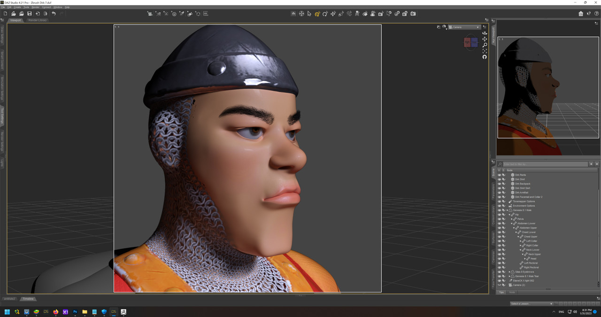Select the Translate tool
Image resolution: width=601 pixels, height=317 pixels.
[x=333, y=14]
